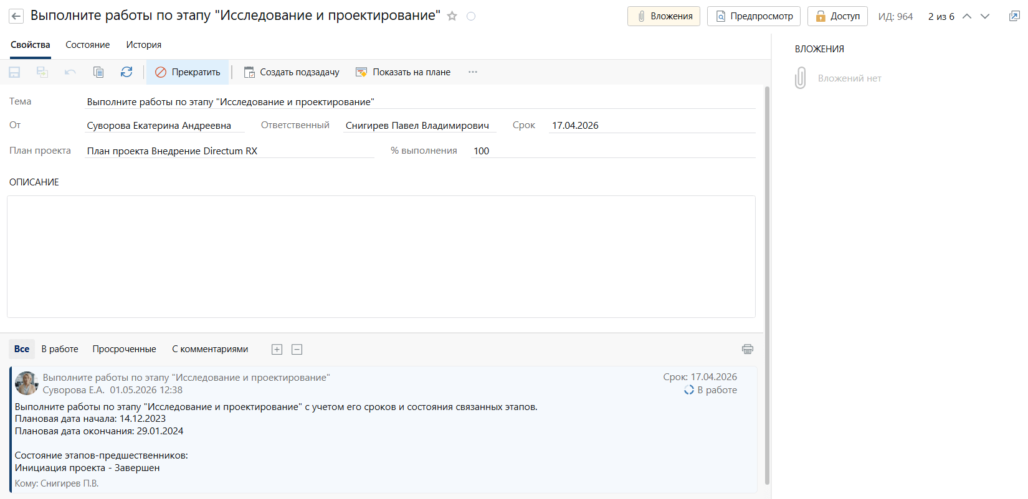
Task: Click into the Описание text area
Action: [381, 256]
